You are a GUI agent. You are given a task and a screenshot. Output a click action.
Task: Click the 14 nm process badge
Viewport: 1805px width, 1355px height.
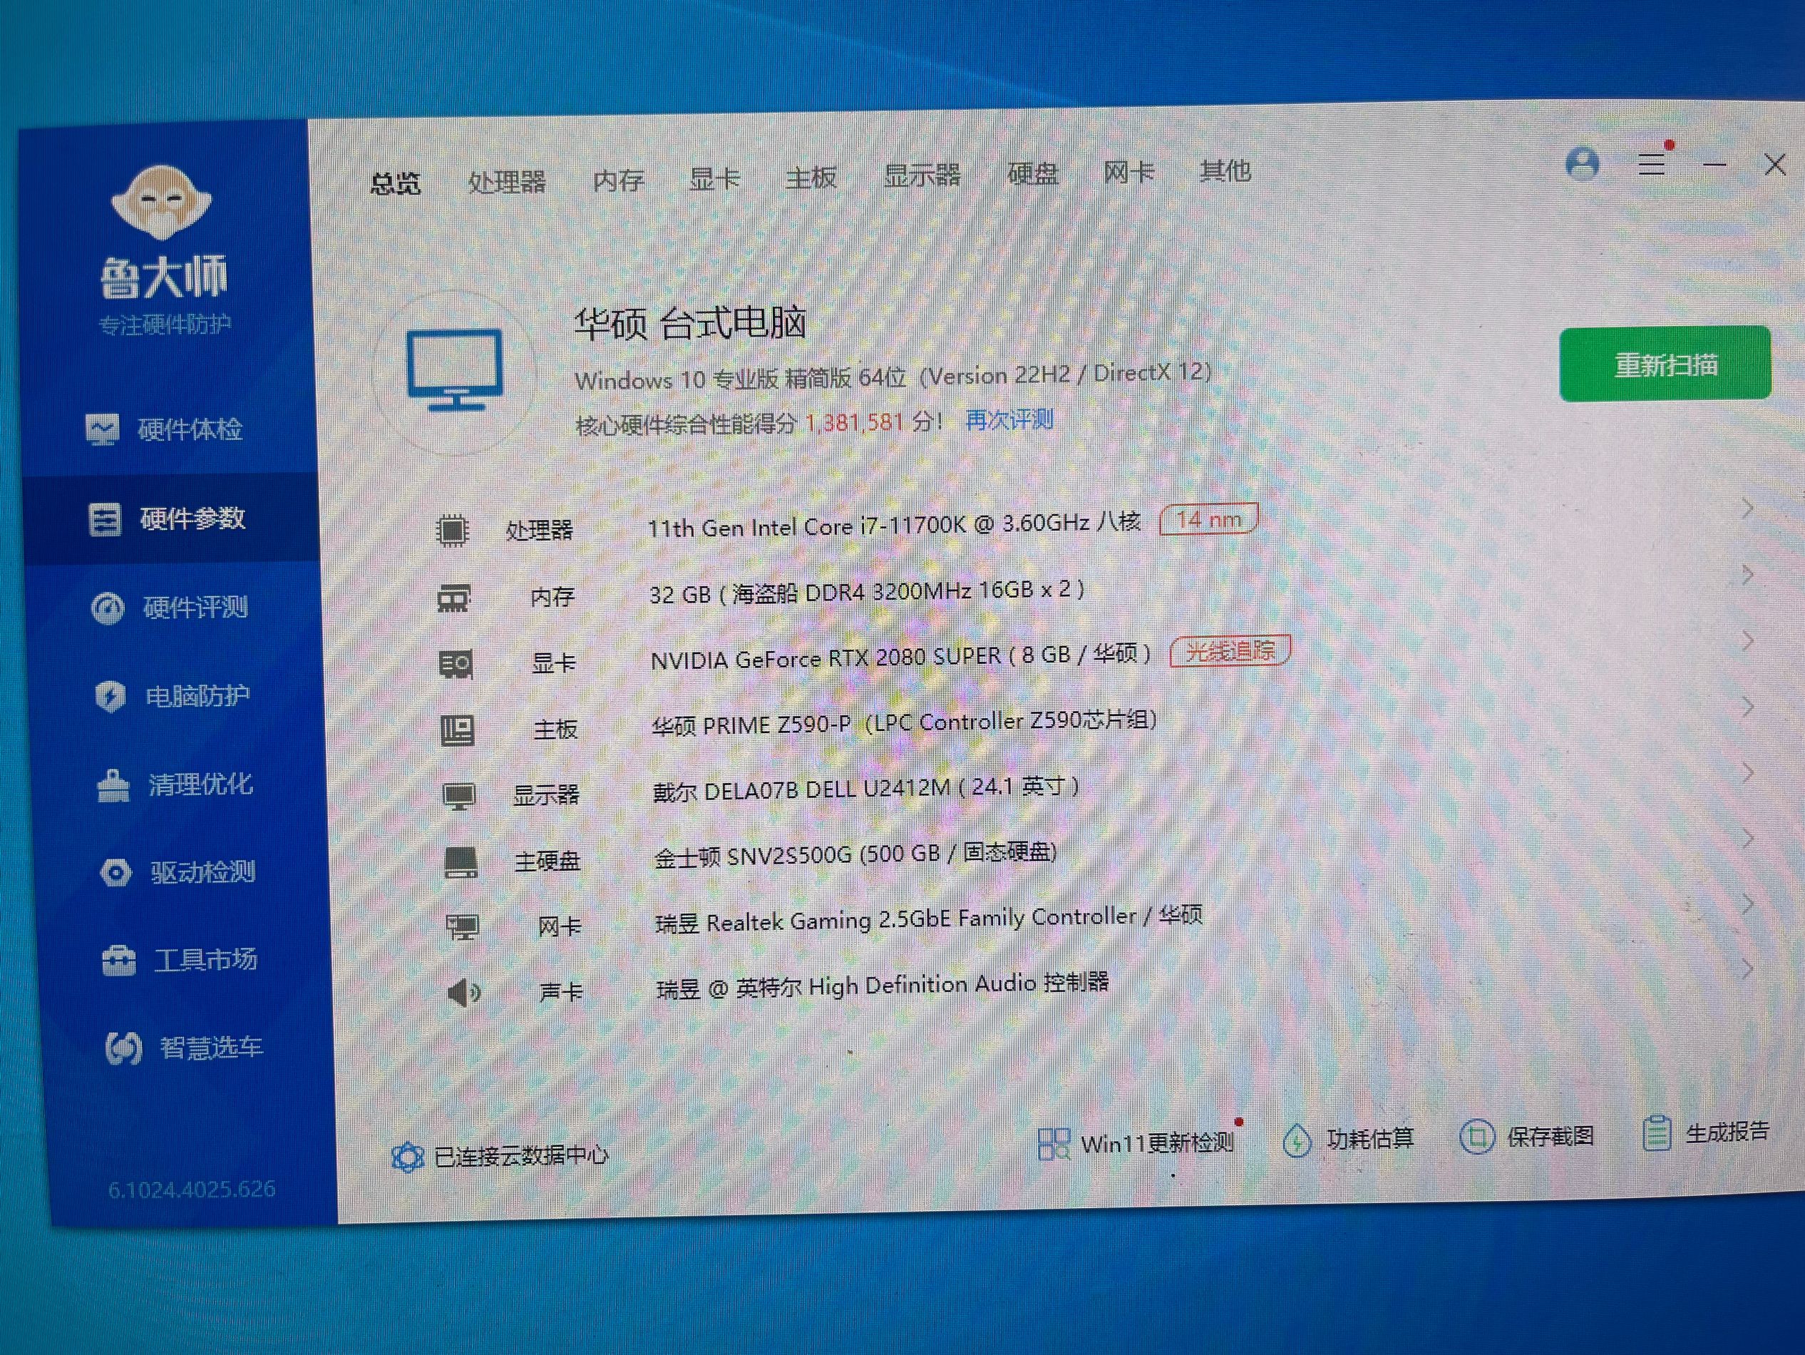click(1208, 519)
